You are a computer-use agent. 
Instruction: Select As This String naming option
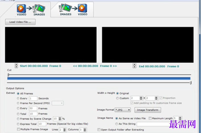[x=117, y=124]
